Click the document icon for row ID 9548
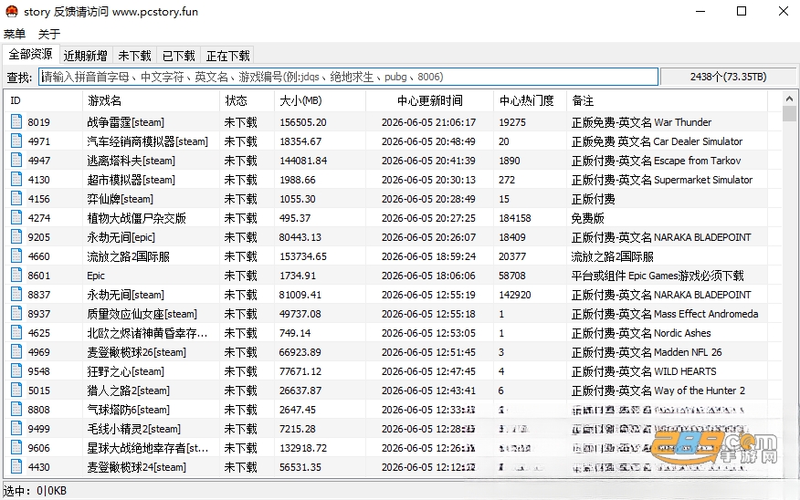This screenshot has width=800, height=500. [x=16, y=371]
